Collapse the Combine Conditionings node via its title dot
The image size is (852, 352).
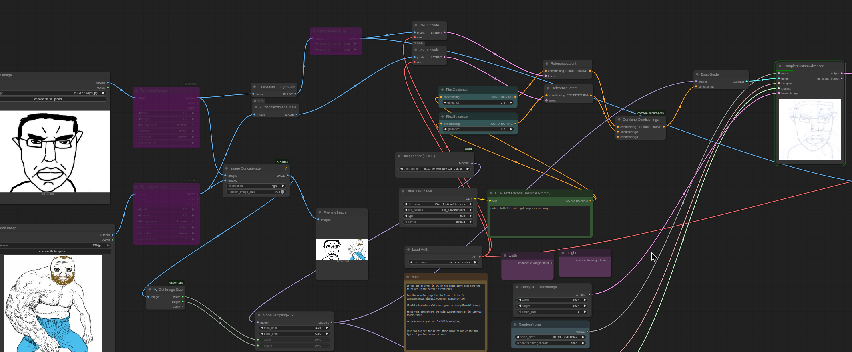619,120
